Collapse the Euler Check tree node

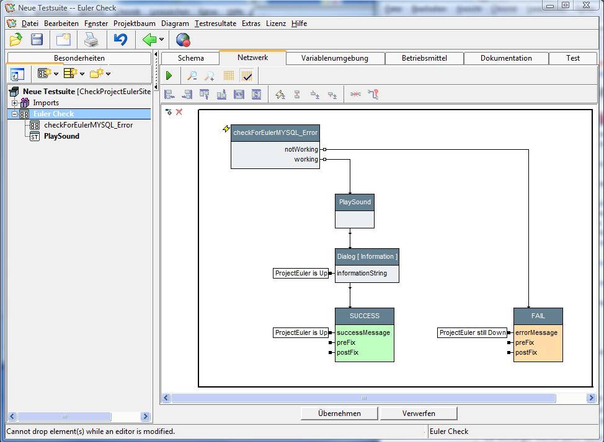click(15, 114)
